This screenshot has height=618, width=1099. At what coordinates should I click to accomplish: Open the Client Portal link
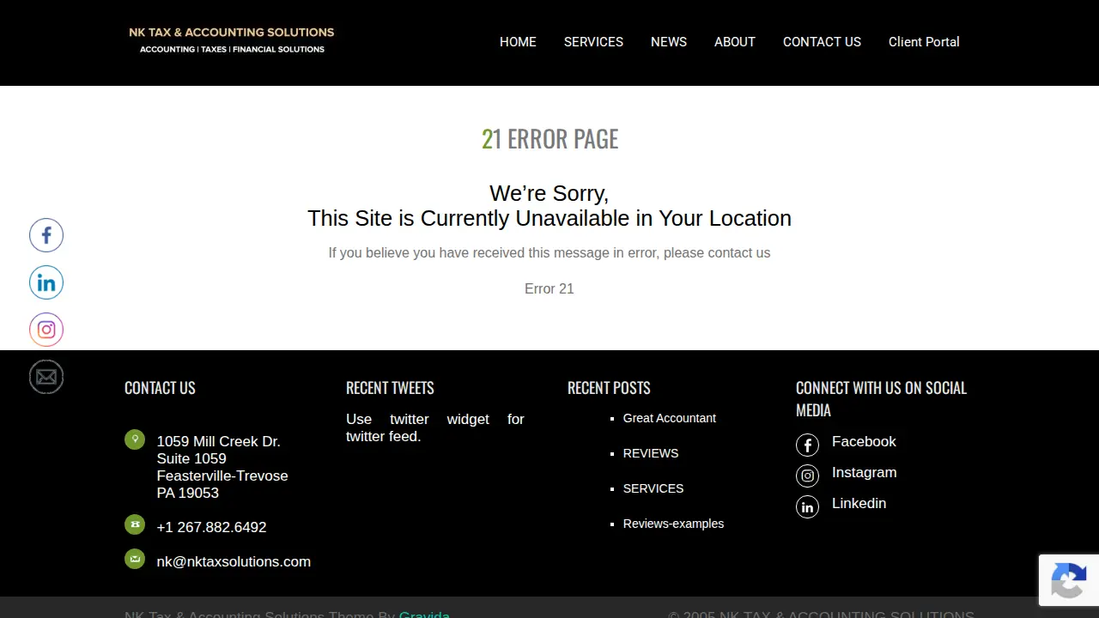(924, 42)
